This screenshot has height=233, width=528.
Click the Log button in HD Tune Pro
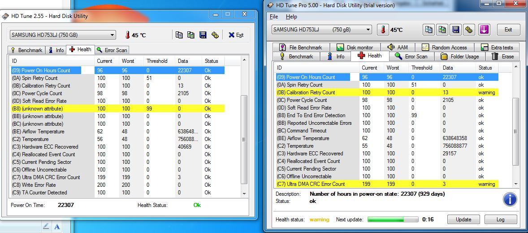click(x=500, y=219)
